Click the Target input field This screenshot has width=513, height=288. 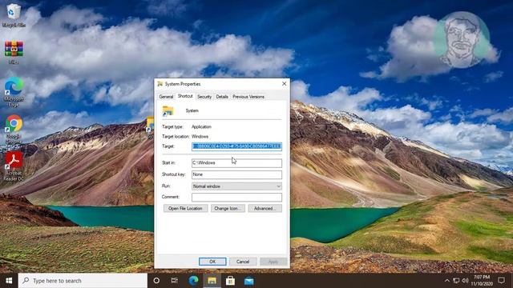[236, 146]
